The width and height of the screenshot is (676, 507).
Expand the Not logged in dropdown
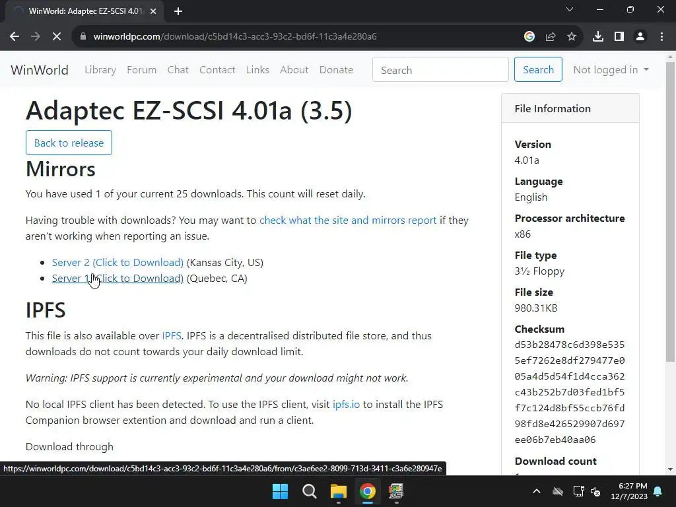[x=611, y=70]
